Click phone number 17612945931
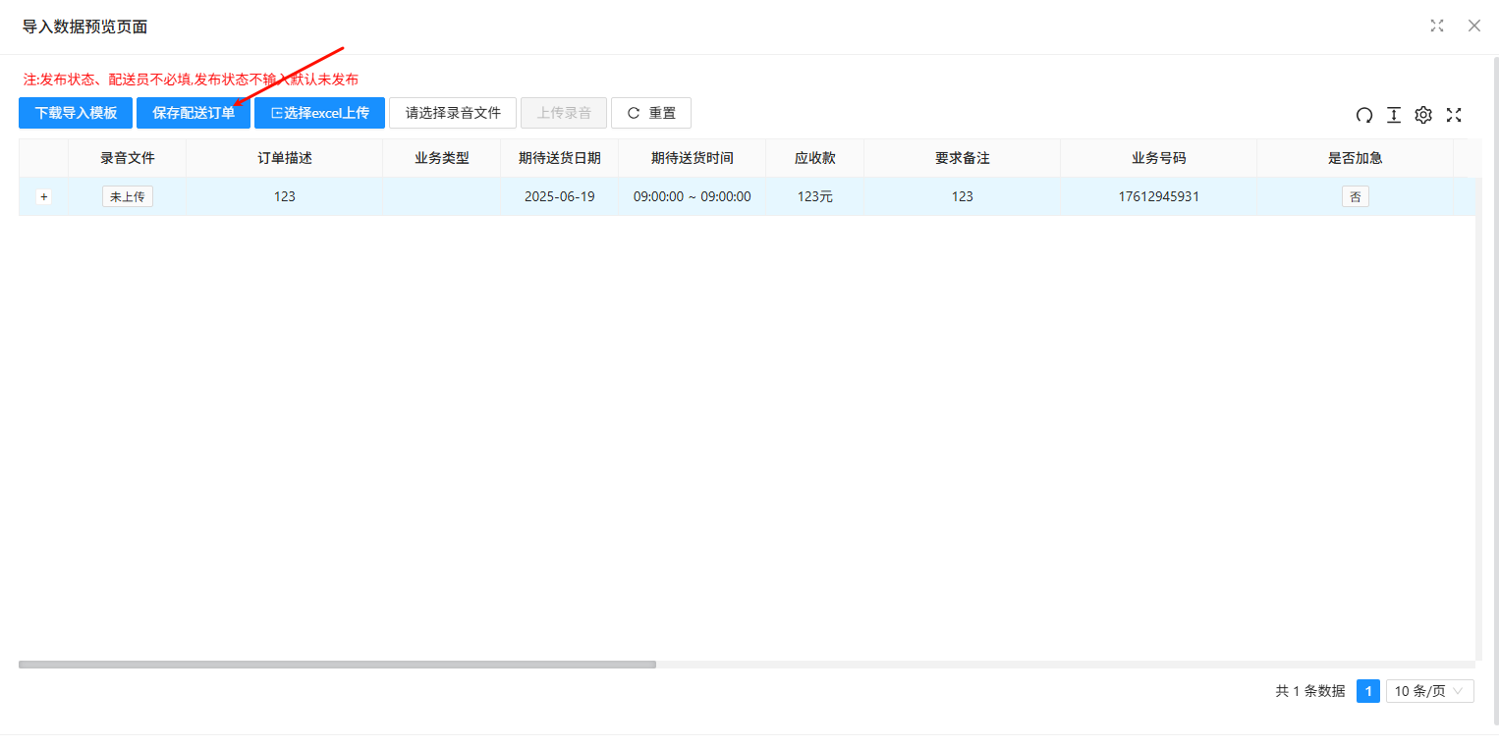This screenshot has width=1499, height=748. tap(1159, 196)
